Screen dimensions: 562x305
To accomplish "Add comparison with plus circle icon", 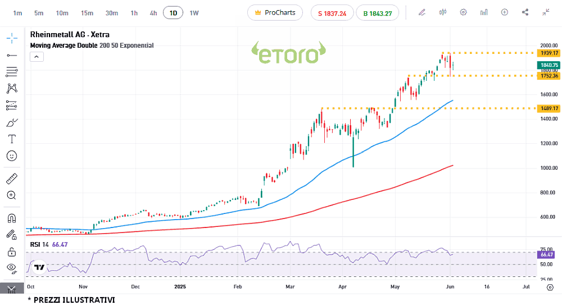I will pyautogui.click(x=504, y=12).
